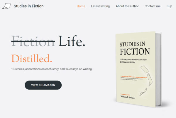Click the STUDIES IN FICTION cover title
This screenshot has height=118, width=176.
coord(135,48)
